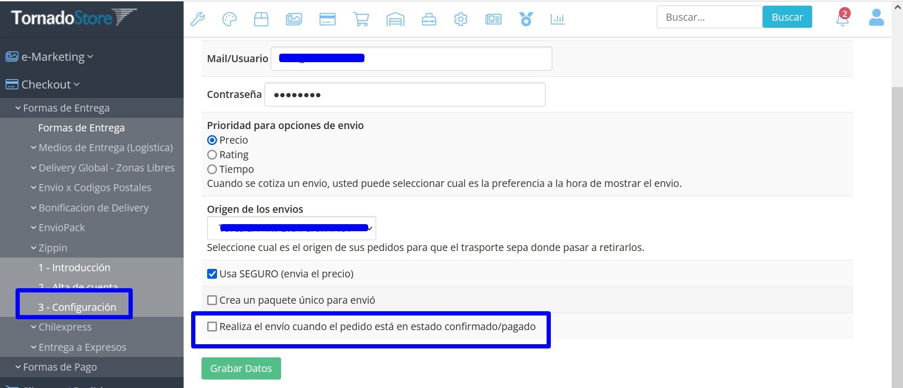903x388 pixels.
Task: Select the Rating priority option
Action: coord(212,155)
